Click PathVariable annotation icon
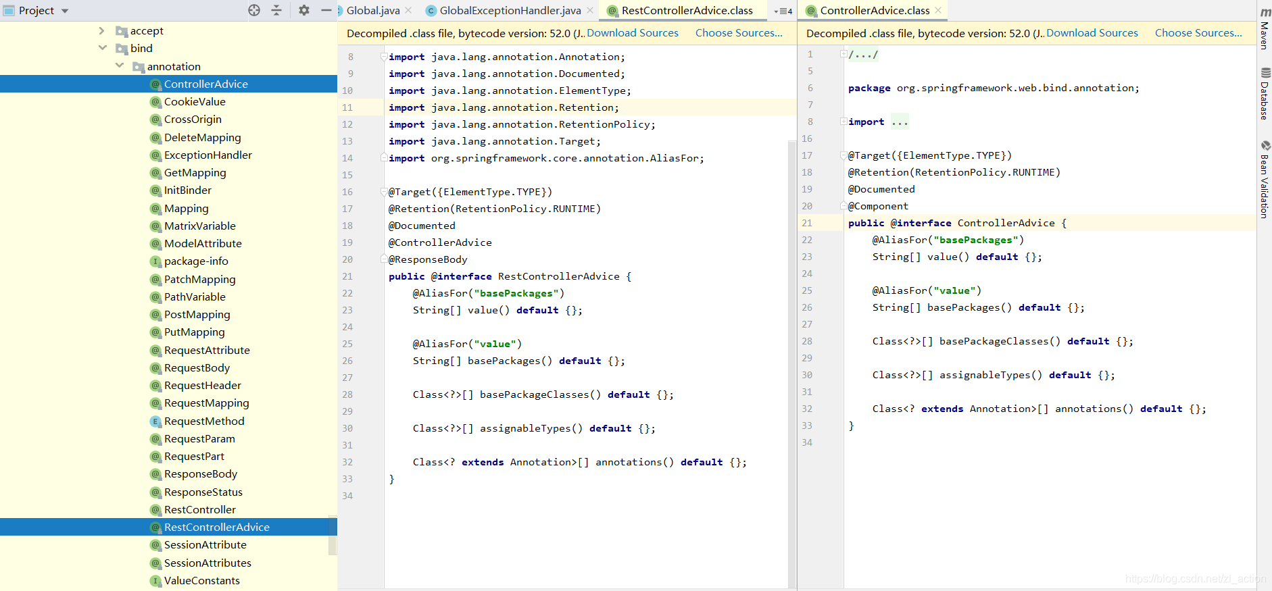The image size is (1272, 591). coord(155,297)
